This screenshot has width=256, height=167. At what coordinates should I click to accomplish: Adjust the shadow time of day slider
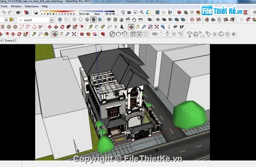tap(97, 12)
